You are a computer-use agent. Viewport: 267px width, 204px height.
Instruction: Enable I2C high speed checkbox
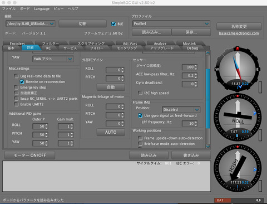coord(140,93)
